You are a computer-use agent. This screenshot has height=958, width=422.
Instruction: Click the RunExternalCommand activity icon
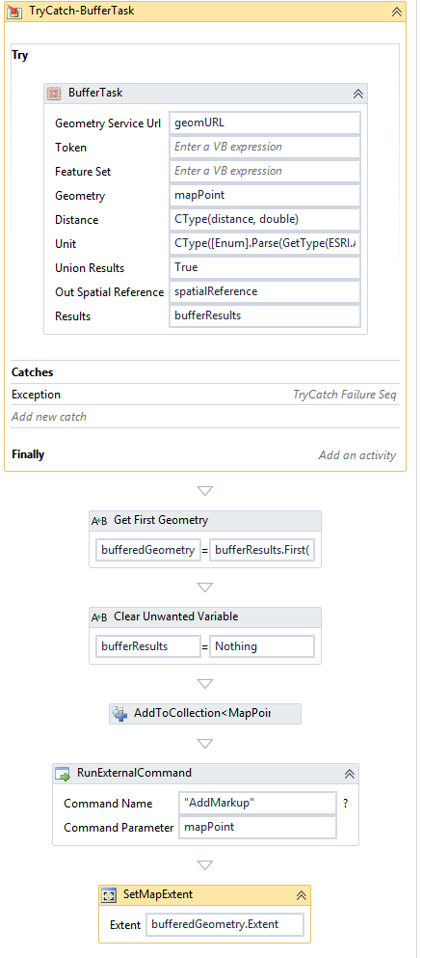pyautogui.click(x=64, y=774)
